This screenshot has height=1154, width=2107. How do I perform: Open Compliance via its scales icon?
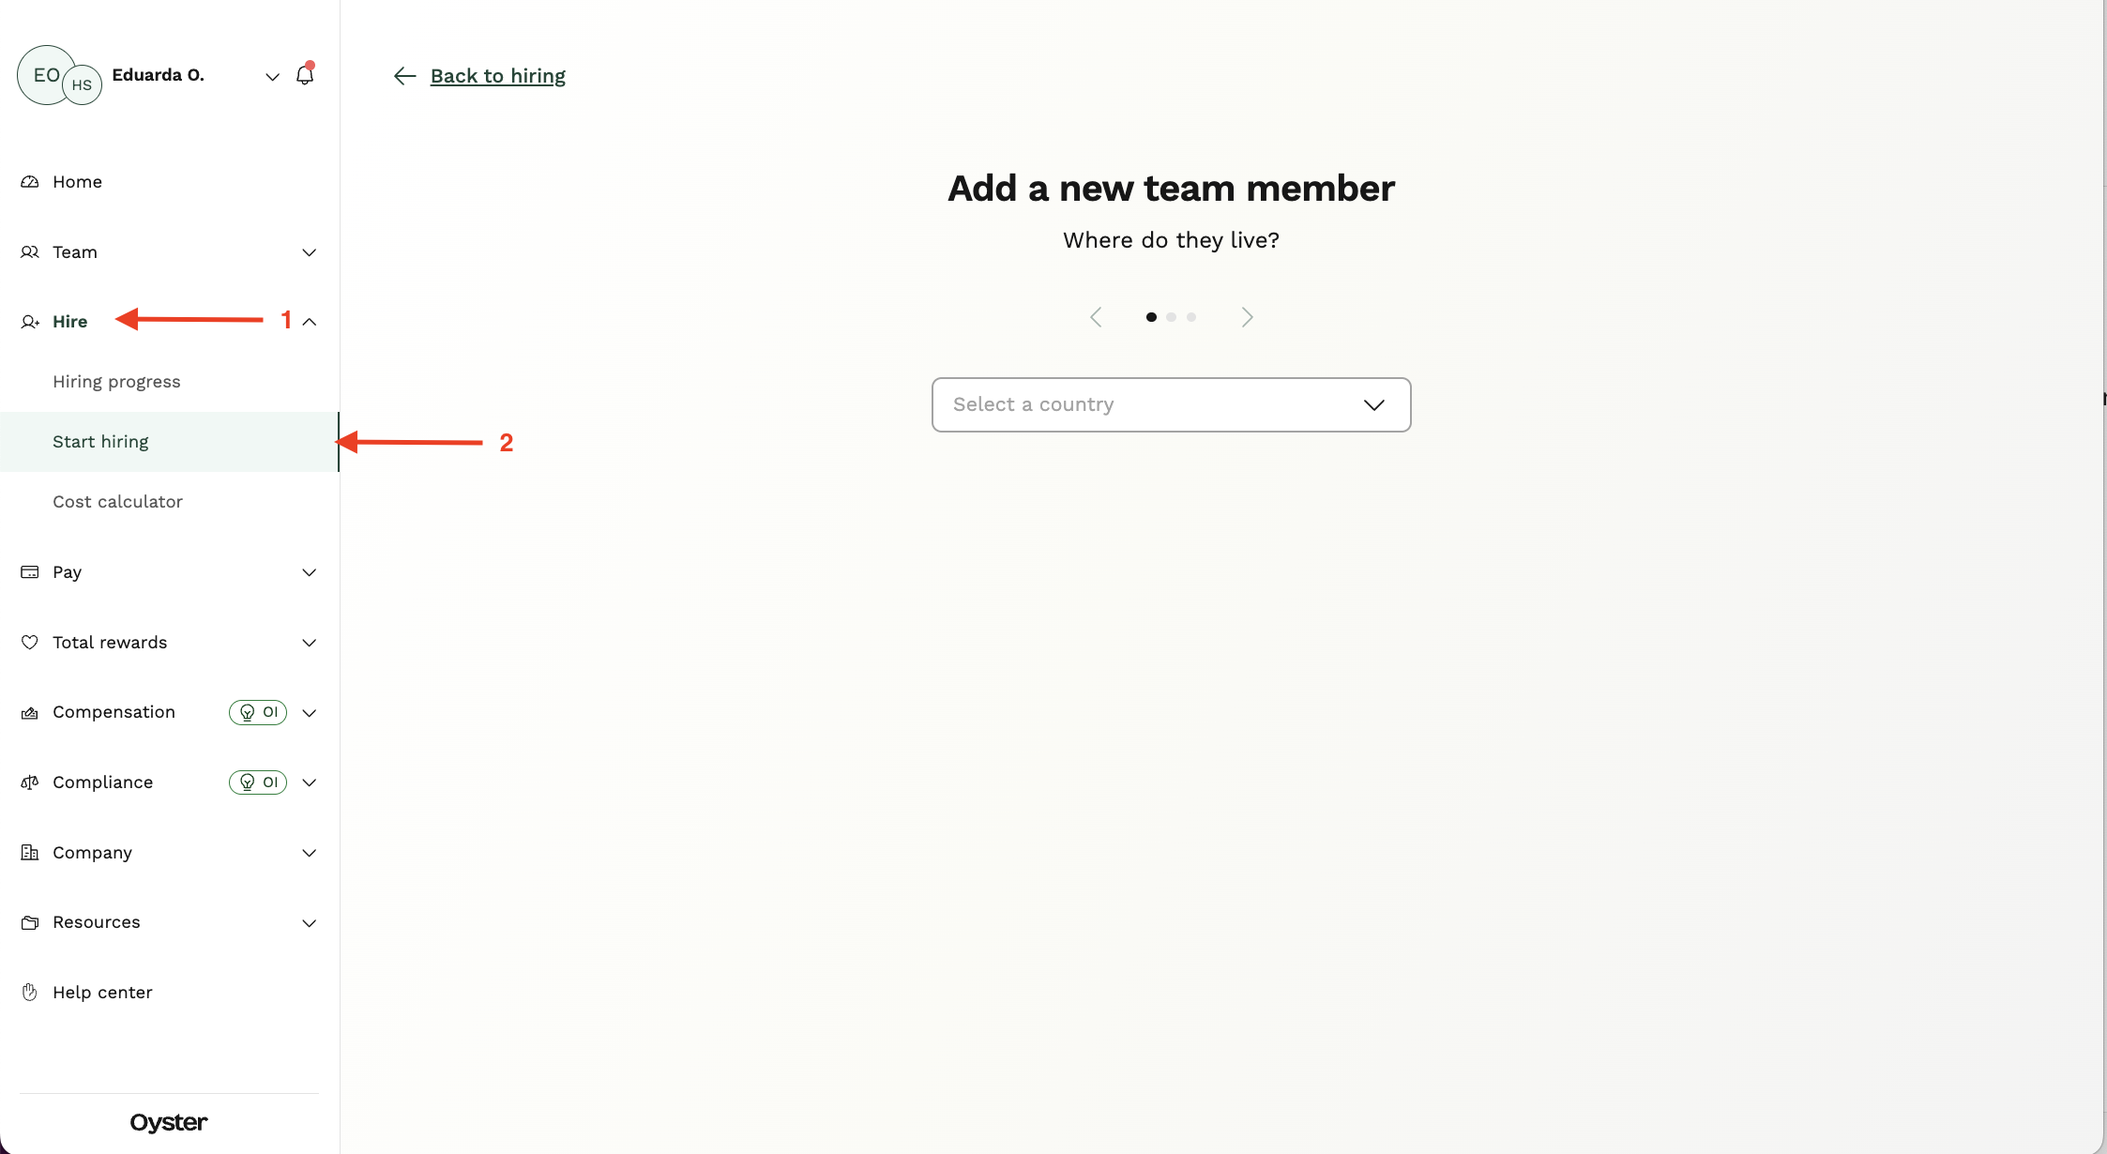click(29, 782)
